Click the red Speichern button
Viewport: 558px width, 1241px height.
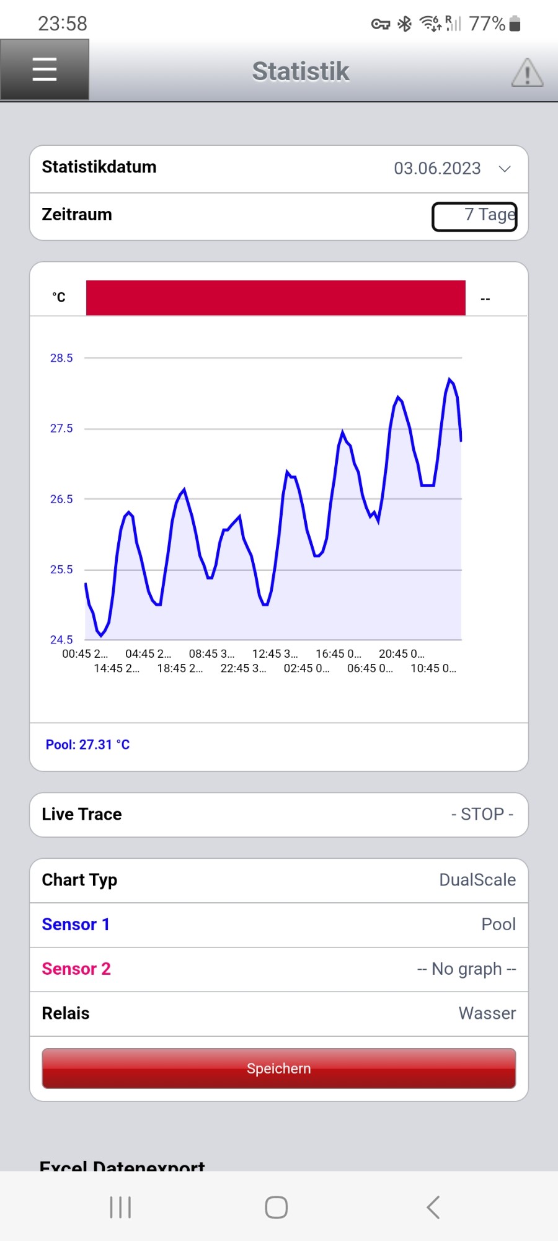(279, 1068)
